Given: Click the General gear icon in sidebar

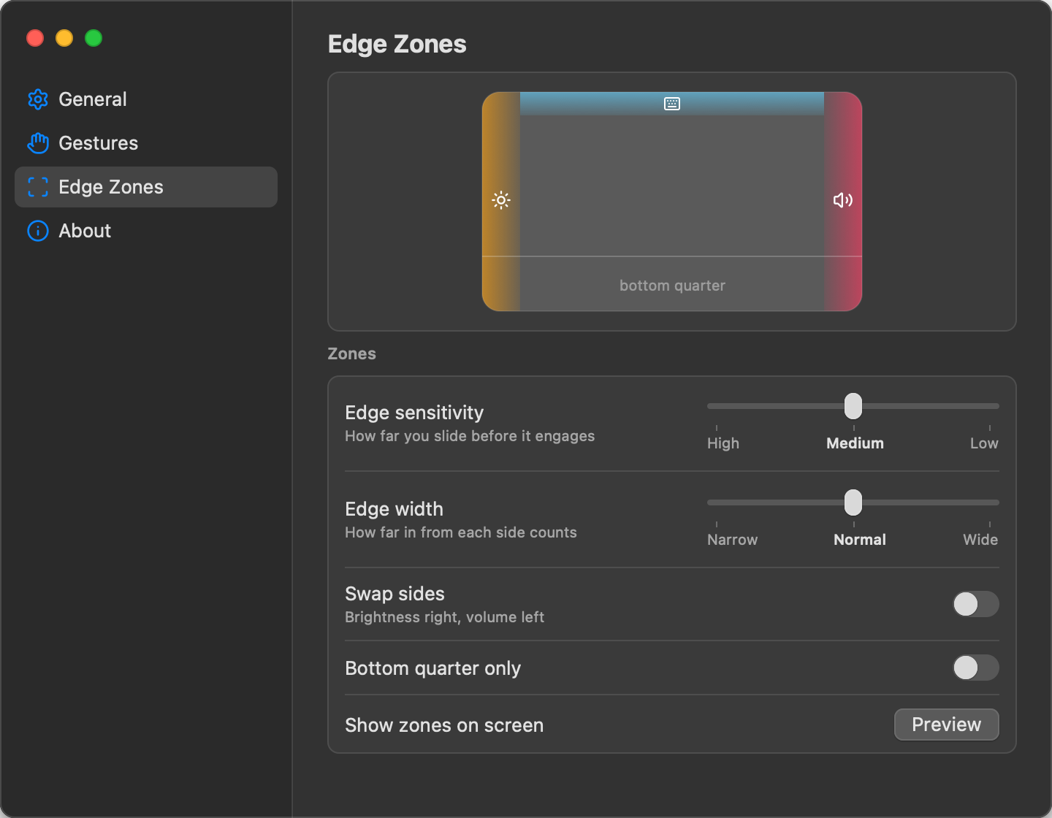Looking at the screenshot, I should [38, 99].
